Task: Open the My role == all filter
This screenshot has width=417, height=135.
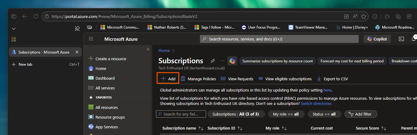Action: pyautogui.click(x=286, y=114)
